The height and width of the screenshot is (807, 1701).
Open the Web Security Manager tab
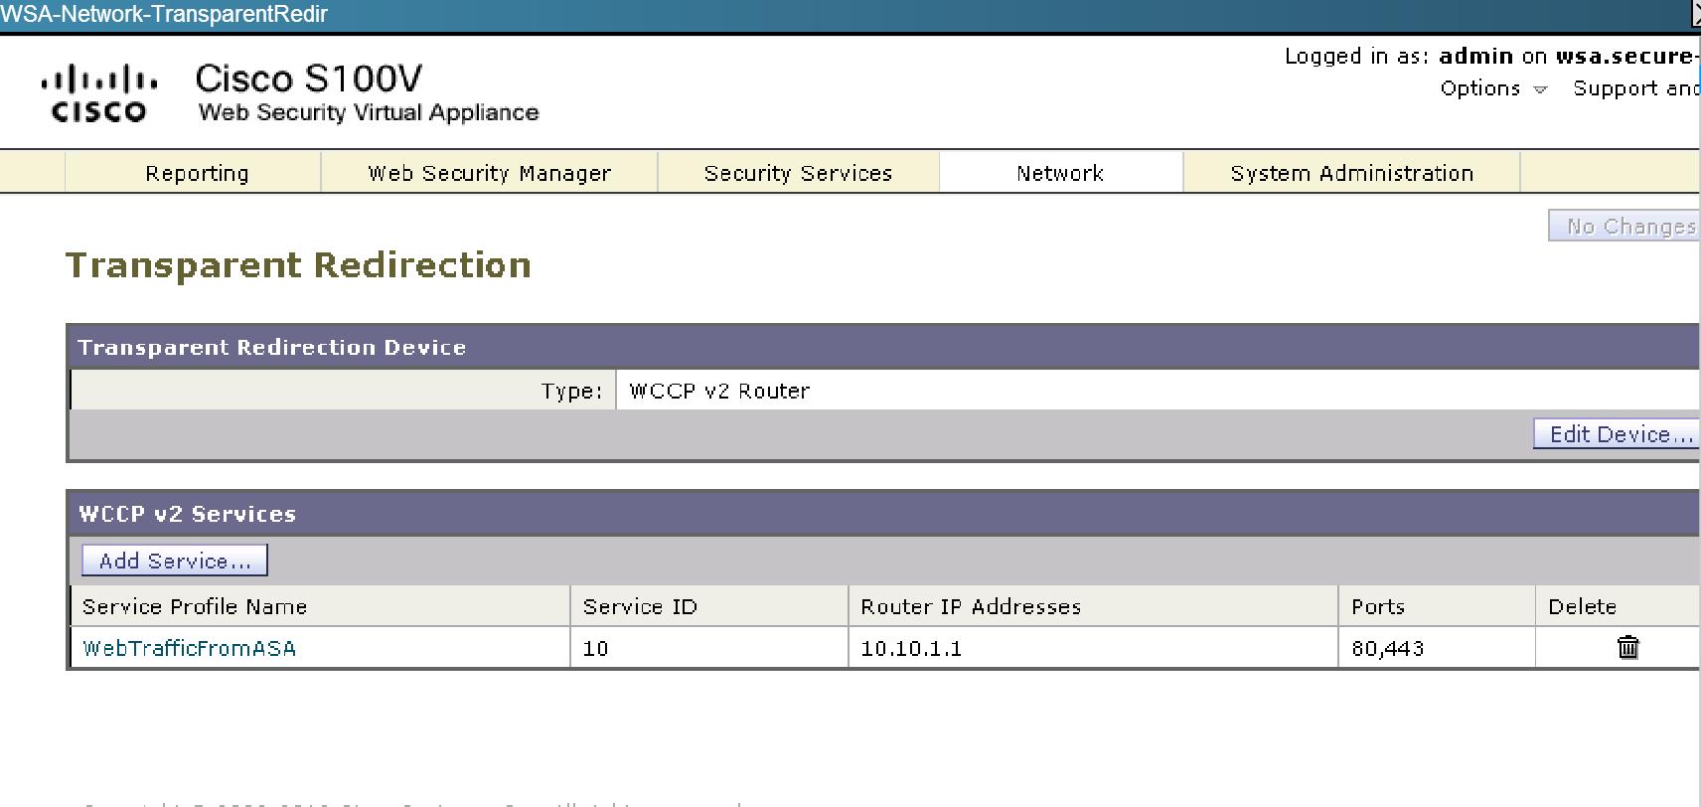click(489, 173)
